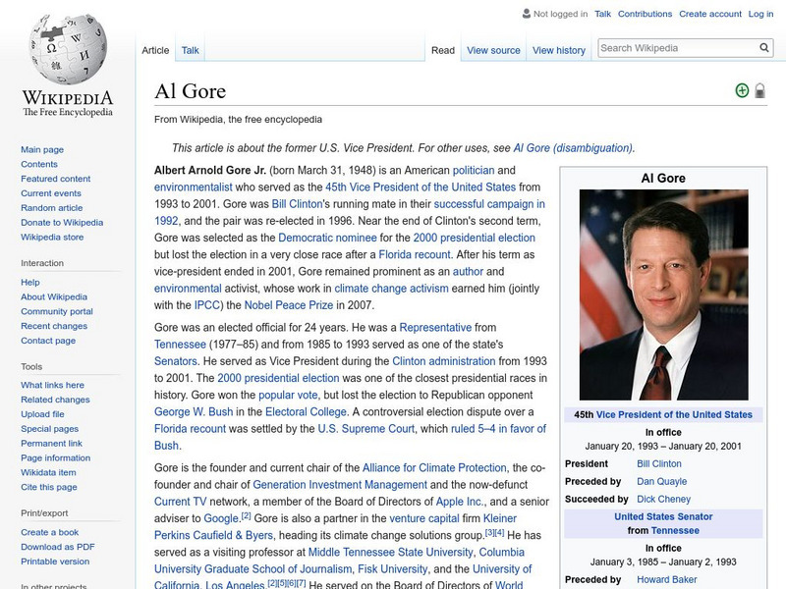
Task: Open Contributions link at top
Action: pyautogui.click(x=645, y=14)
